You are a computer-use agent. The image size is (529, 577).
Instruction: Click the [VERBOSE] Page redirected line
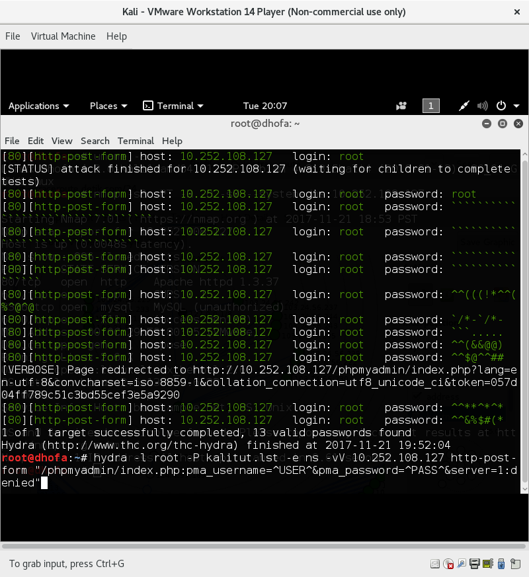point(259,382)
